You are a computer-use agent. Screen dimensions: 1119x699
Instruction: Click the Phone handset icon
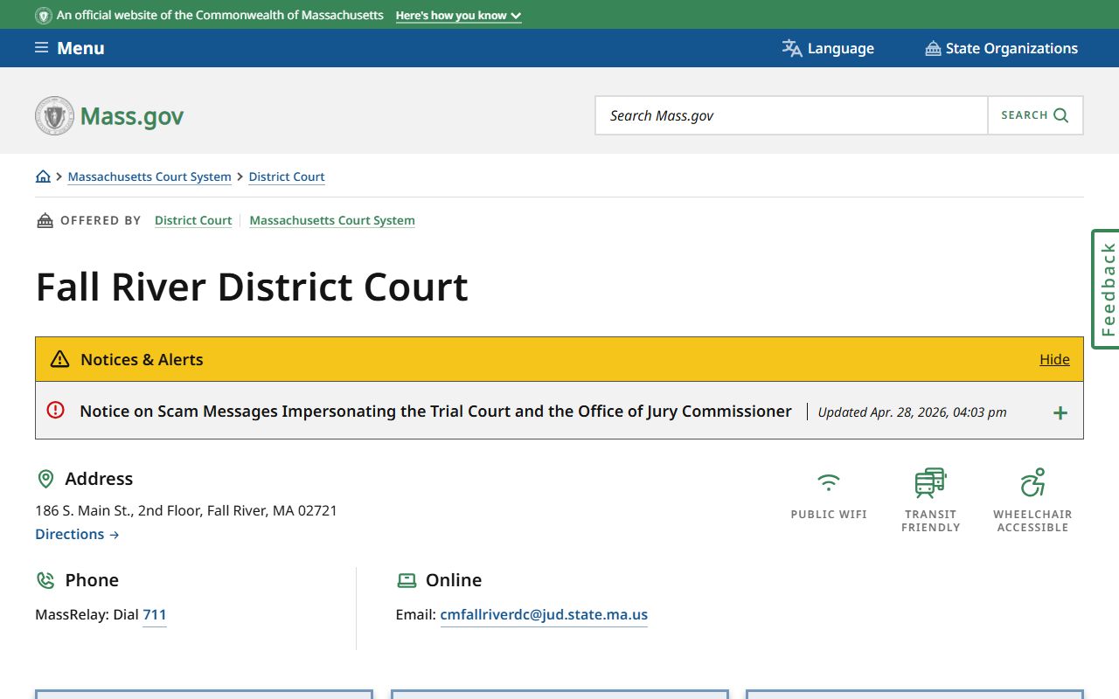click(x=45, y=580)
